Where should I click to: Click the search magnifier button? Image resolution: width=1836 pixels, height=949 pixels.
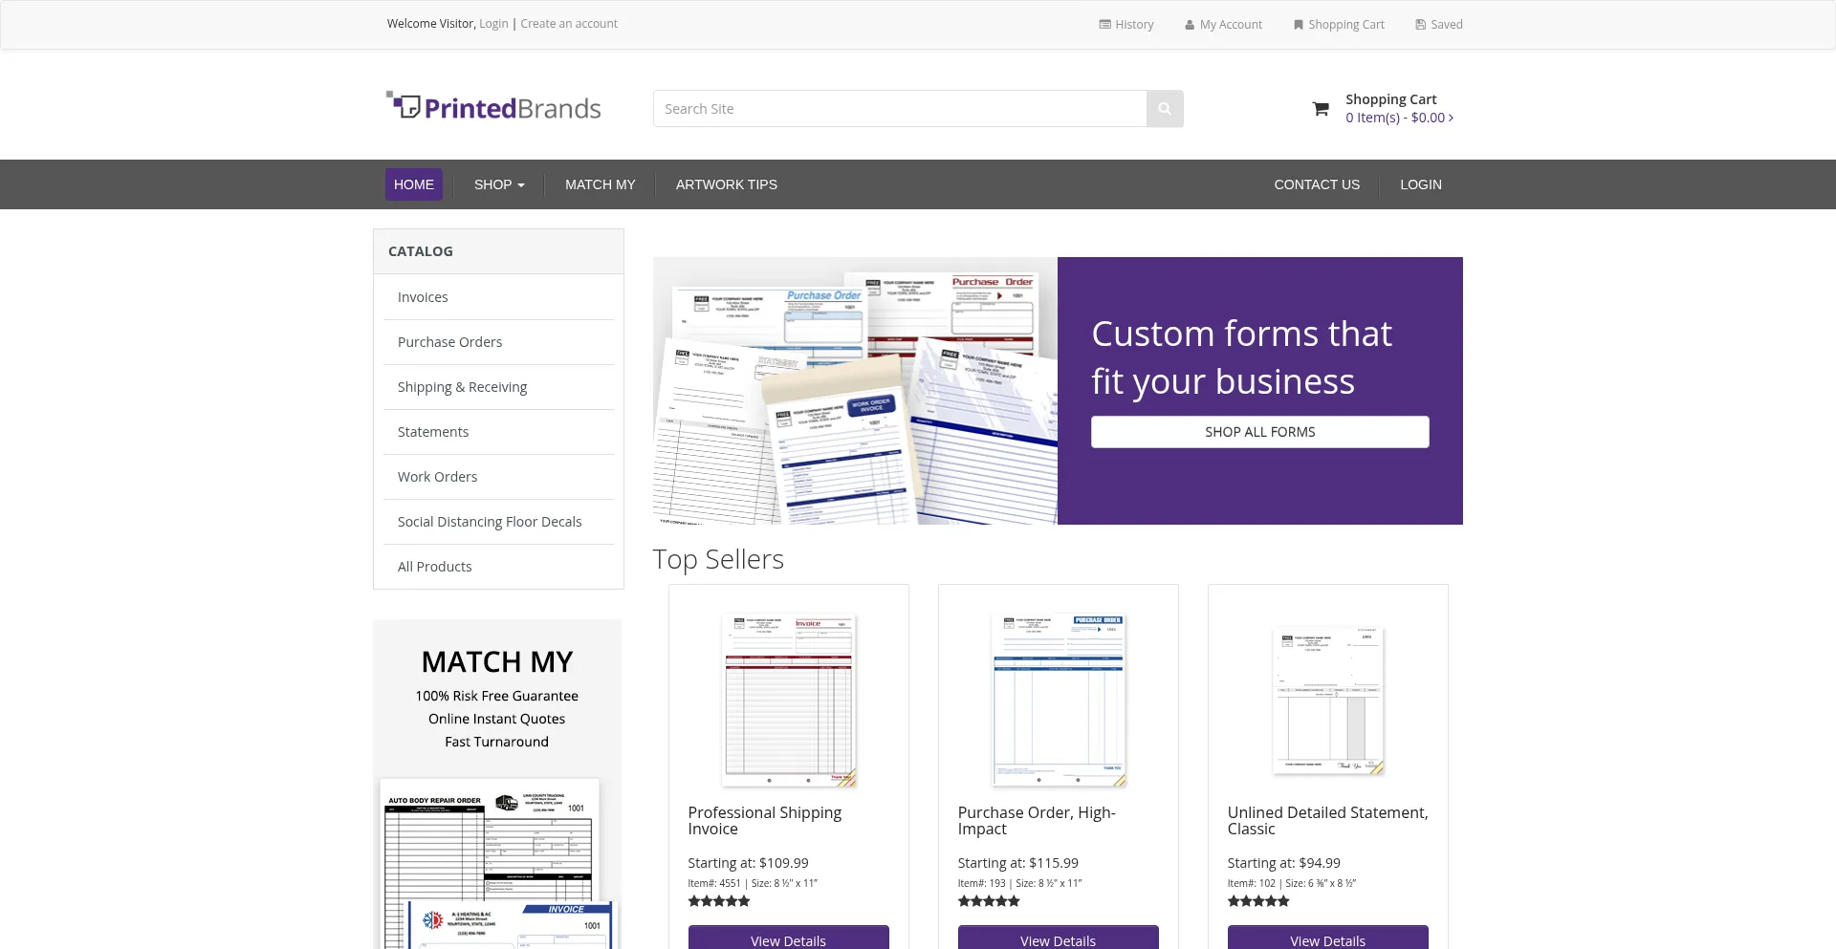(x=1164, y=109)
